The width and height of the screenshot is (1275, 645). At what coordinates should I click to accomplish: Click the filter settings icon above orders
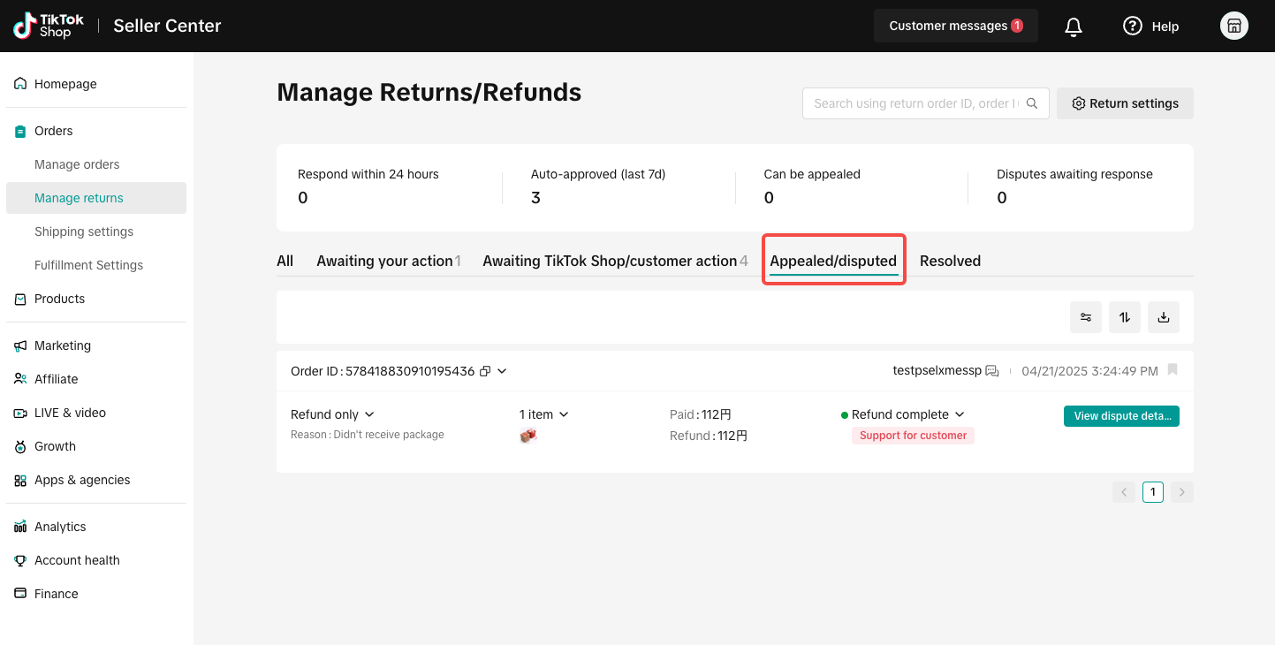(x=1086, y=317)
